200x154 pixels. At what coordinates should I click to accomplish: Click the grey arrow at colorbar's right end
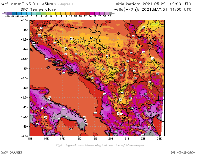click(x=112, y=13)
